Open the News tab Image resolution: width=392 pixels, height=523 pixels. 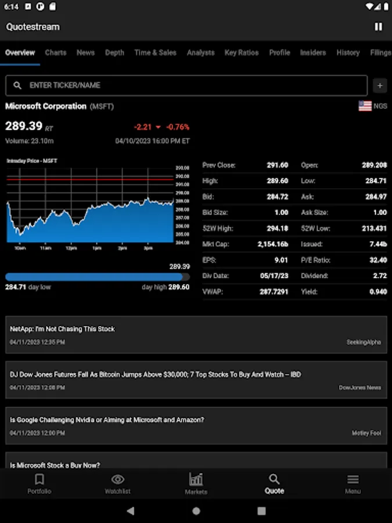[86, 52]
